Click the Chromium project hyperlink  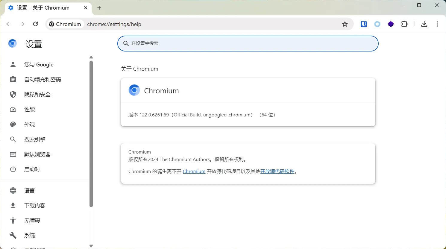coord(194,171)
